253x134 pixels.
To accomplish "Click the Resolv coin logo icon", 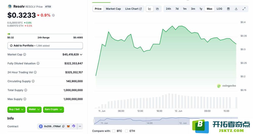I will pyautogui.click(x=10, y=7).
